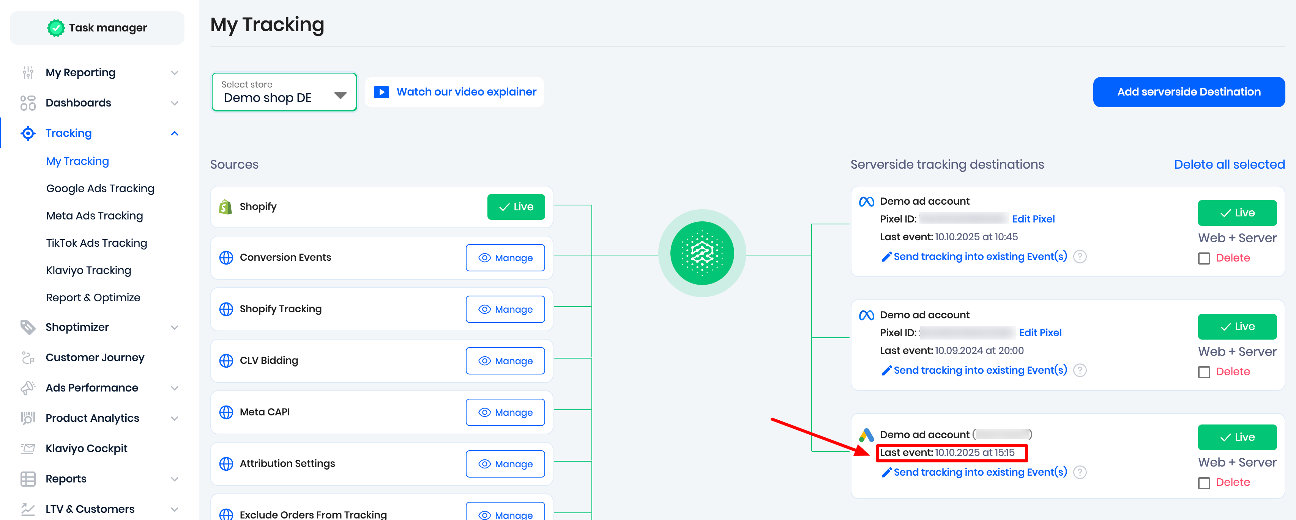This screenshot has width=1296, height=520.
Task: Click help icon beside first Send tracking link
Action: coord(1080,257)
